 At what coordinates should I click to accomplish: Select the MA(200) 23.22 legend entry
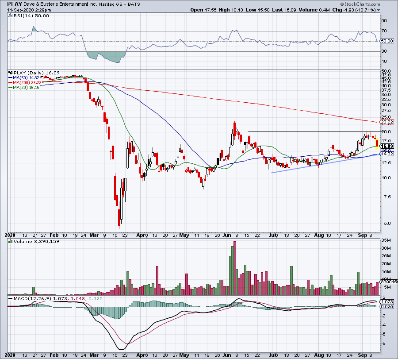(25, 83)
